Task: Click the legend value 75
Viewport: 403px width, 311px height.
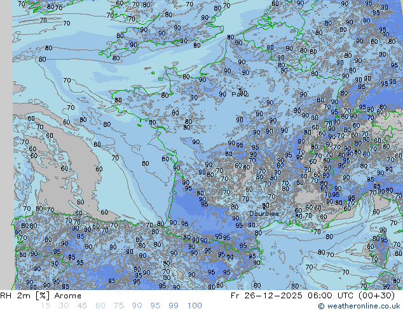Action: click(118, 306)
